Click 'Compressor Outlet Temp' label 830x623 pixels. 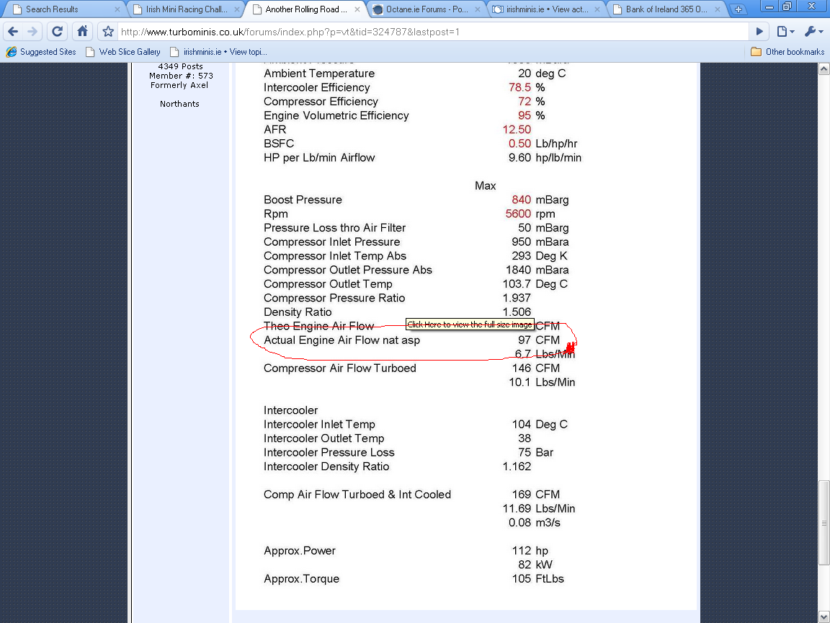(329, 284)
